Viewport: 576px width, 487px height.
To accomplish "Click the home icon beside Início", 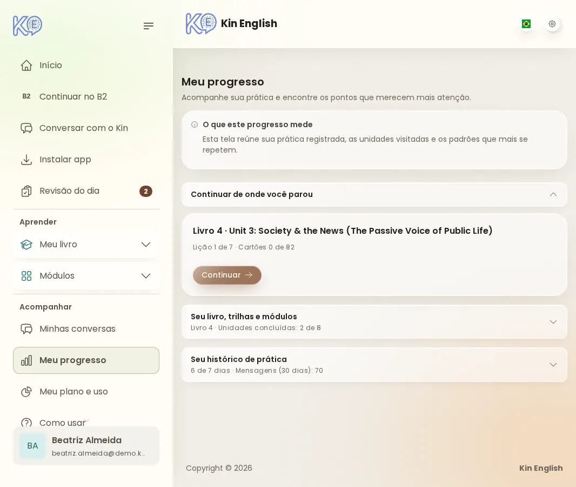I will tap(26, 65).
